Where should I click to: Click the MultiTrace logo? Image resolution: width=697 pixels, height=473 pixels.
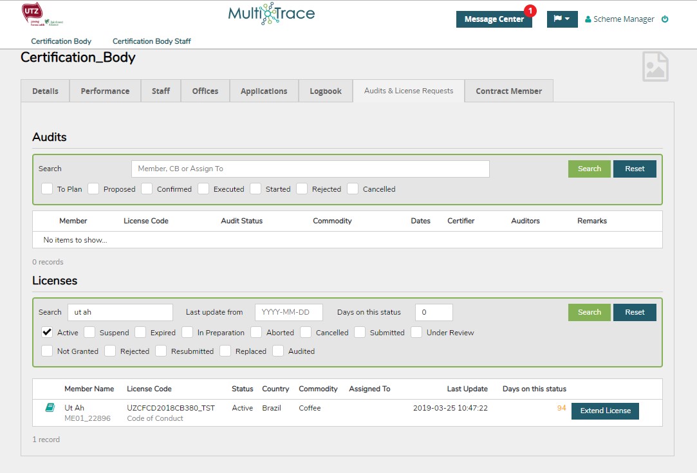click(x=271, y=14)
